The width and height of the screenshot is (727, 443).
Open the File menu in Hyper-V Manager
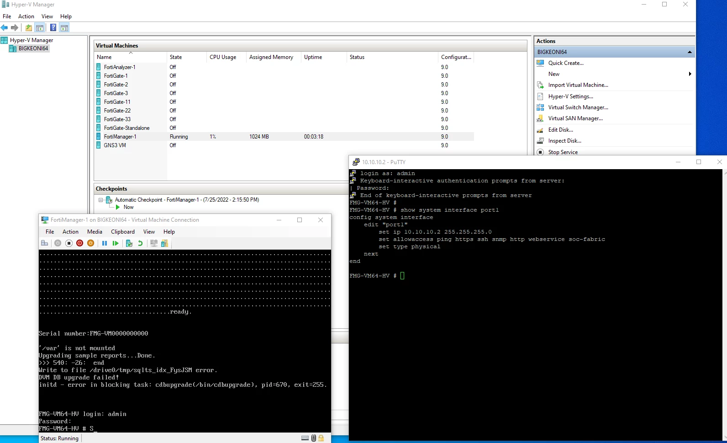[x=7, y=16]
